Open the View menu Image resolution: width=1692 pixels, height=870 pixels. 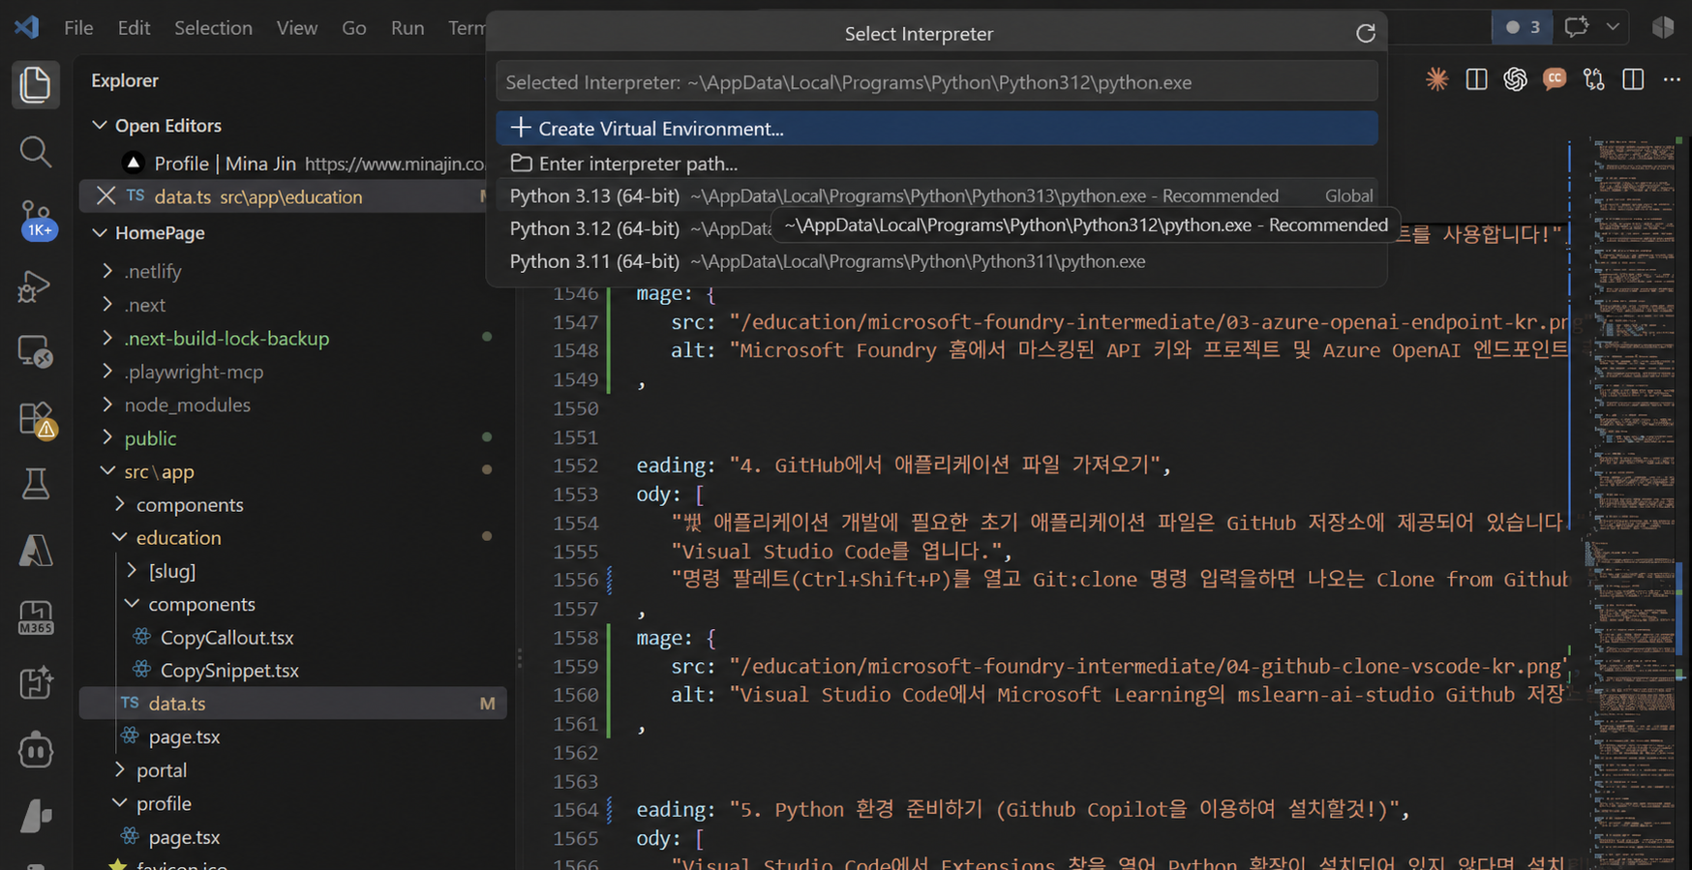tap(296, 27)
